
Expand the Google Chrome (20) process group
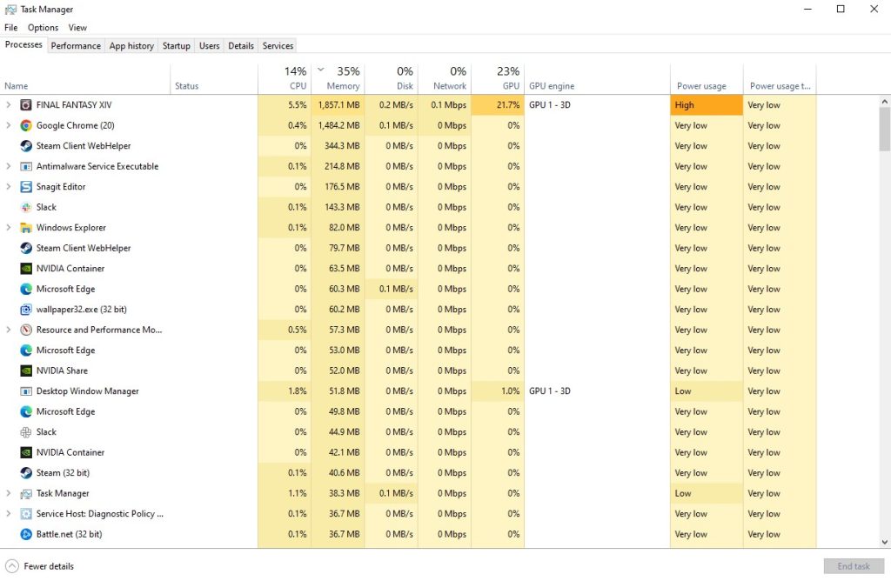[x=9, y=125]
